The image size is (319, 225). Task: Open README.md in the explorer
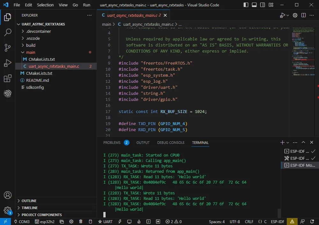(x=37, y=80)
